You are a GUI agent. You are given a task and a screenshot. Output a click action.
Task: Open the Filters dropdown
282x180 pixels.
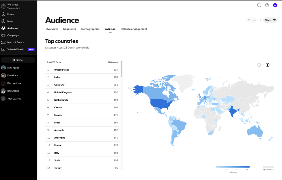pyautogui.click(x=270, y=20)
